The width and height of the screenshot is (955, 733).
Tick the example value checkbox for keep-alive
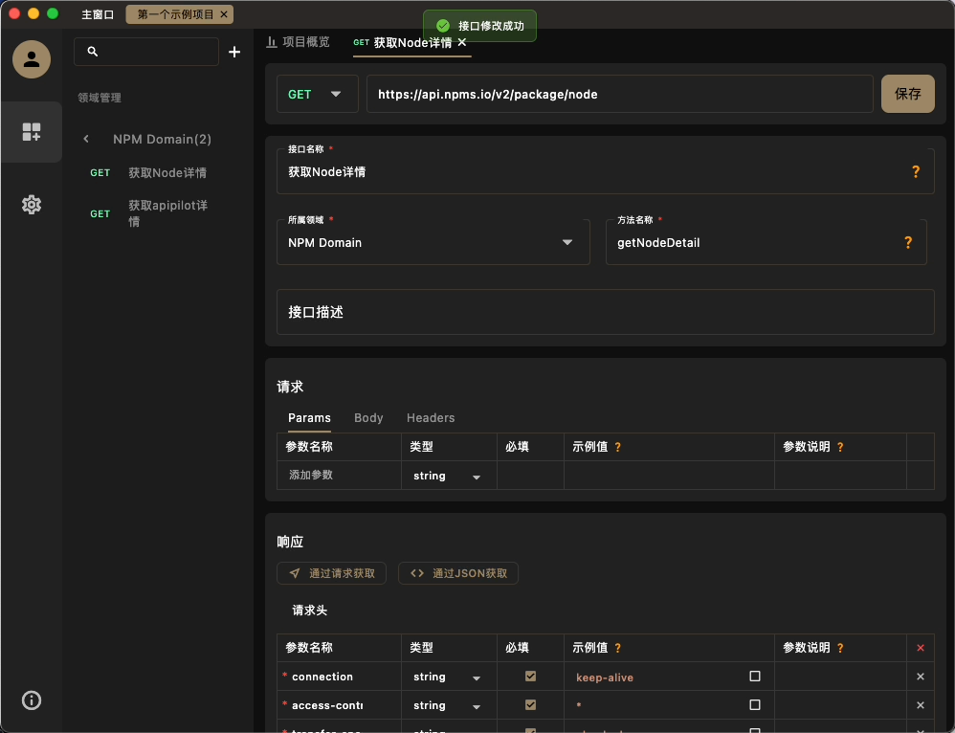coord(755,677)
